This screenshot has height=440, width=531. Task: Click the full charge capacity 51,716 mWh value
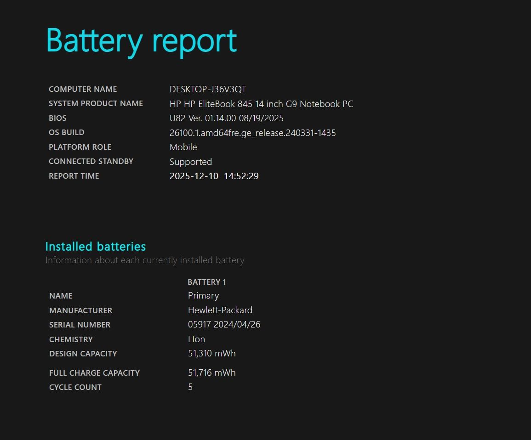click(211, 372)
